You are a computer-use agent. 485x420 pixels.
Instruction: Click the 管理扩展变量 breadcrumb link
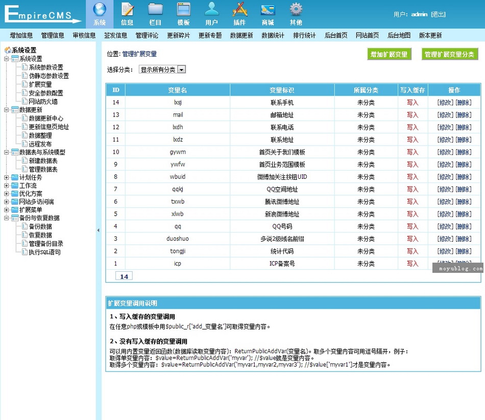[x=139, y=54]
